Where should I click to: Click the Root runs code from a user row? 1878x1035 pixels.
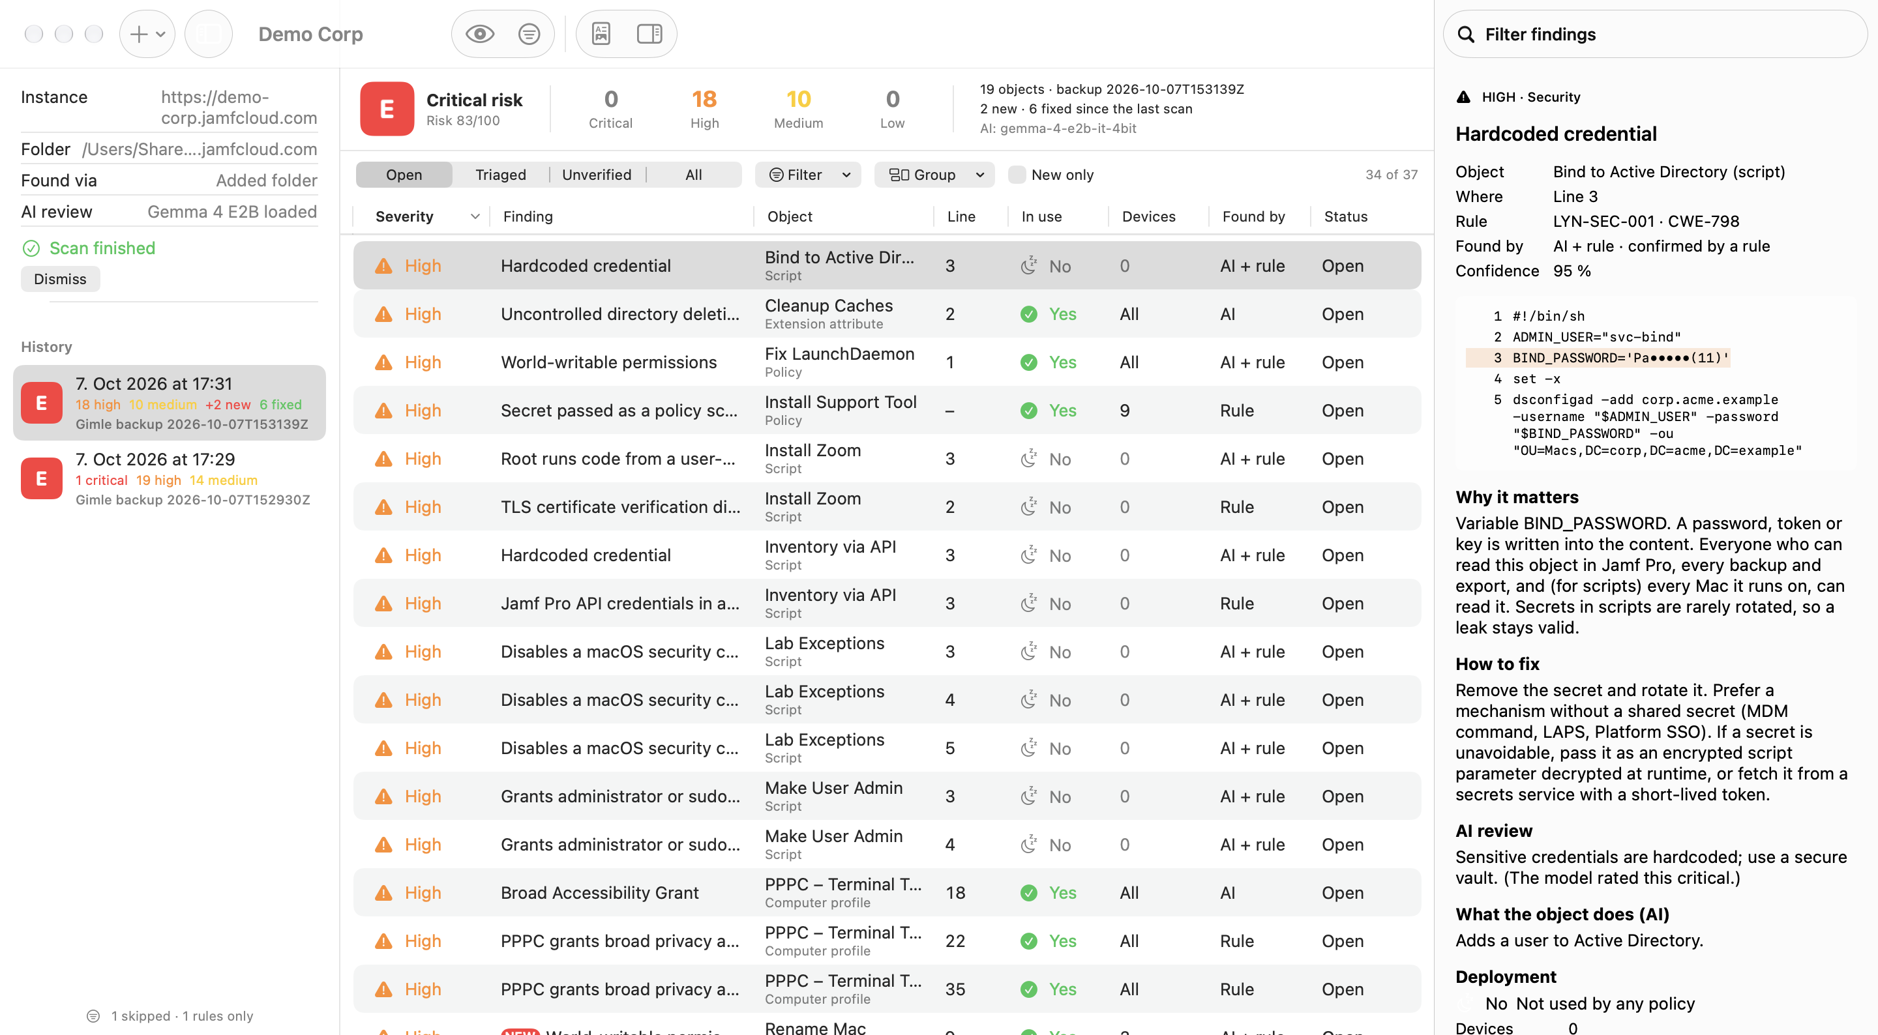[x=887, y=459]
